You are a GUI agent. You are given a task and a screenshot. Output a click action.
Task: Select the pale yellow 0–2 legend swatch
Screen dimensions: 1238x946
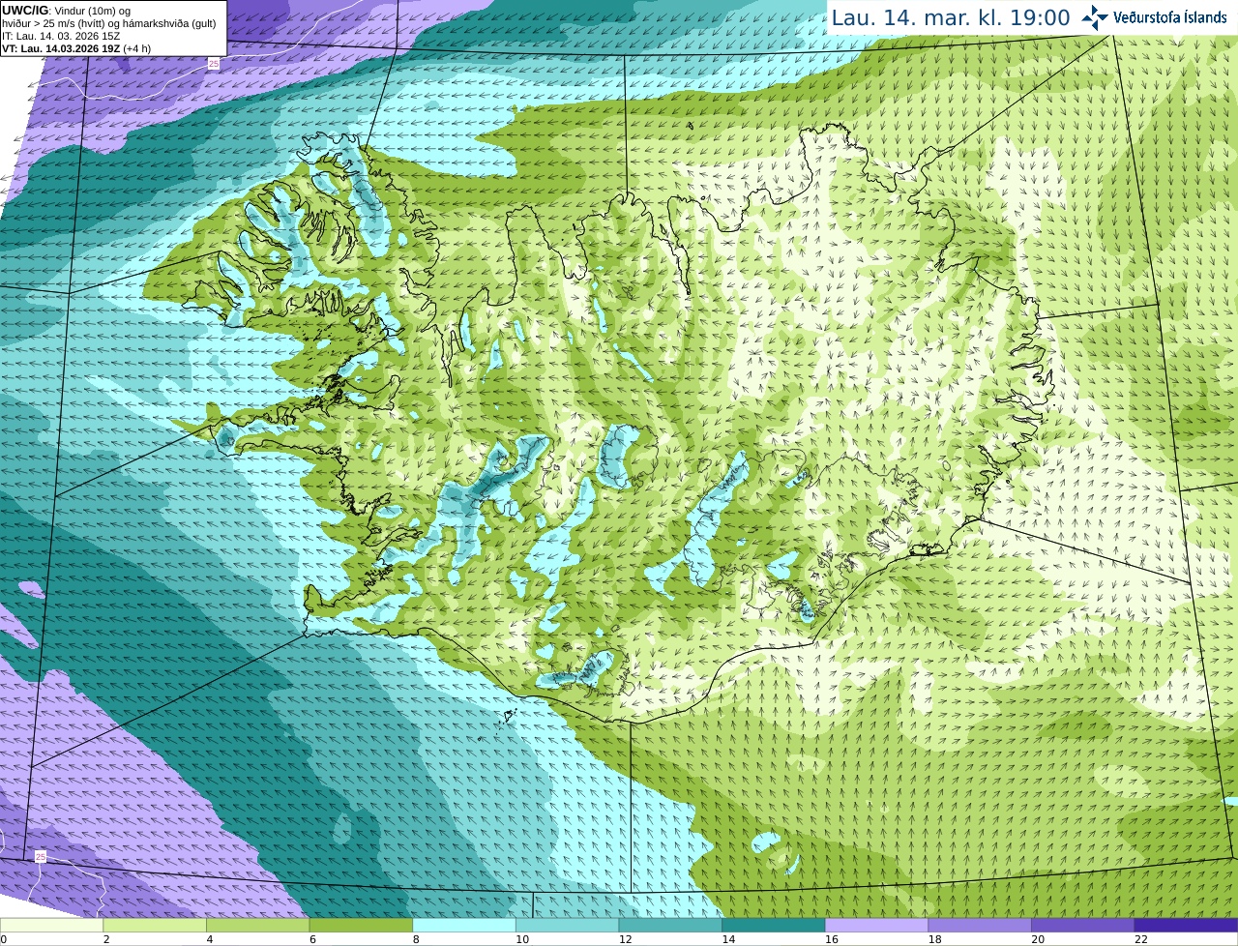point(51,925)
